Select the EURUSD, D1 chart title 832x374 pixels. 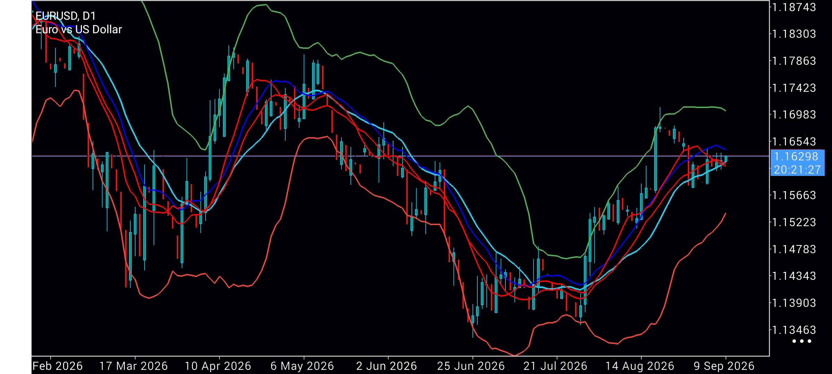(66, 16)
